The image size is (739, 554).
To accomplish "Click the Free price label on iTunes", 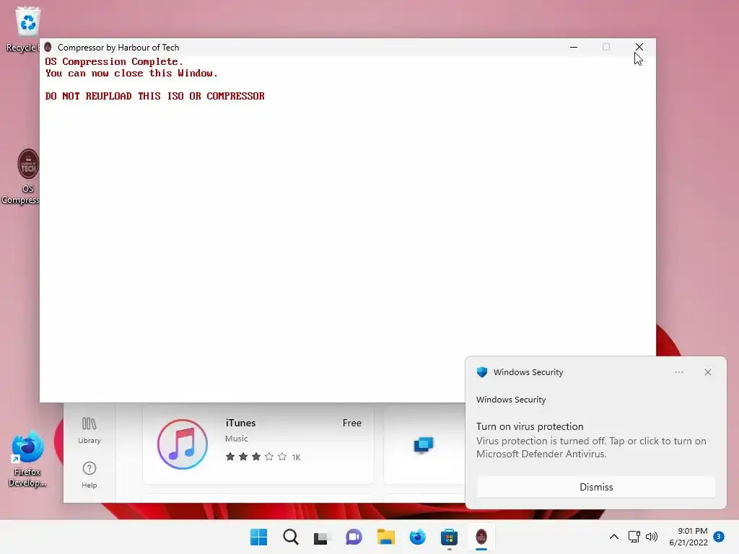I will coord(351,423).
